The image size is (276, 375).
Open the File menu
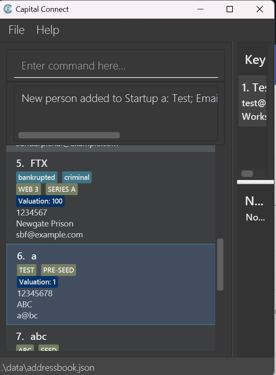16,30
